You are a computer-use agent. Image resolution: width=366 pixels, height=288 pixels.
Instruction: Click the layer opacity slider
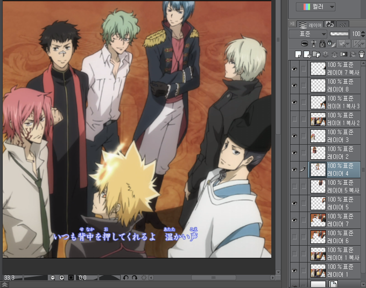tap(339, 34)
